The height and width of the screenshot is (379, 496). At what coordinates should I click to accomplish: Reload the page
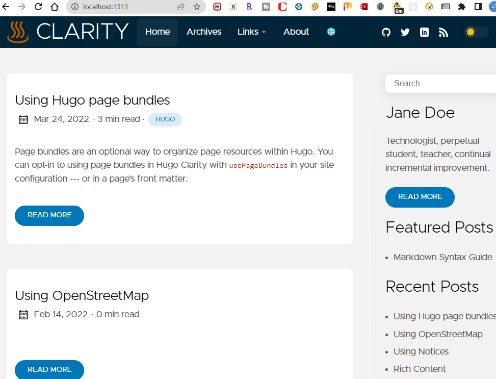click(x=38, y=7)
